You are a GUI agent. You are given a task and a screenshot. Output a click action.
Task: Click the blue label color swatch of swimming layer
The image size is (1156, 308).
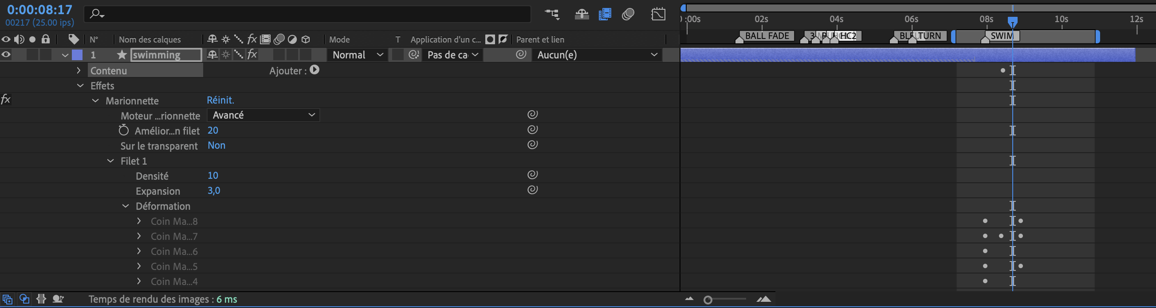[77, 54]
